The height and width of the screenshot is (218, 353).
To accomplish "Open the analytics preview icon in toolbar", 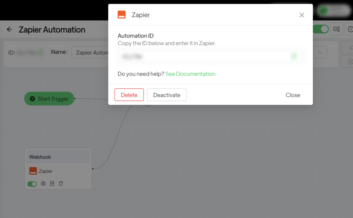I will tap(336, 30).
